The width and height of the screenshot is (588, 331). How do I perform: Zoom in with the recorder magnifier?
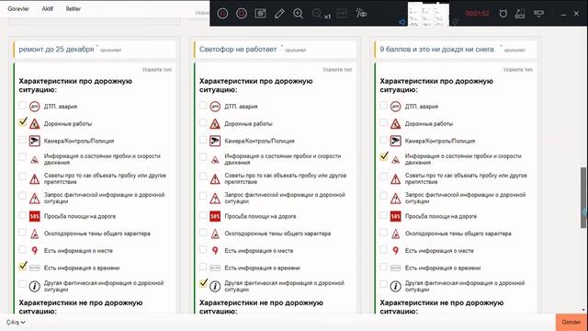pos(298,14)
